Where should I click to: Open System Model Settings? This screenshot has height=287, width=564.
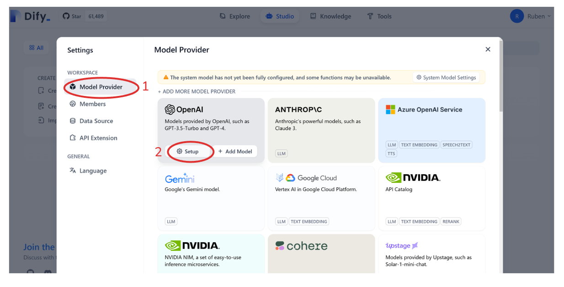pyautogui.click(x=447, y=77)
